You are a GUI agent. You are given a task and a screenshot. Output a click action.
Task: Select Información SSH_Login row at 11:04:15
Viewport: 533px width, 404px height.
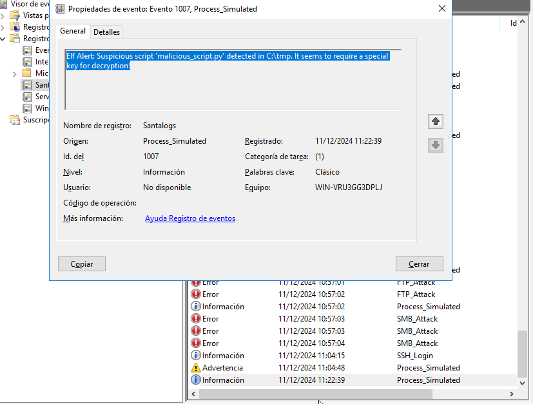[353, 356]
